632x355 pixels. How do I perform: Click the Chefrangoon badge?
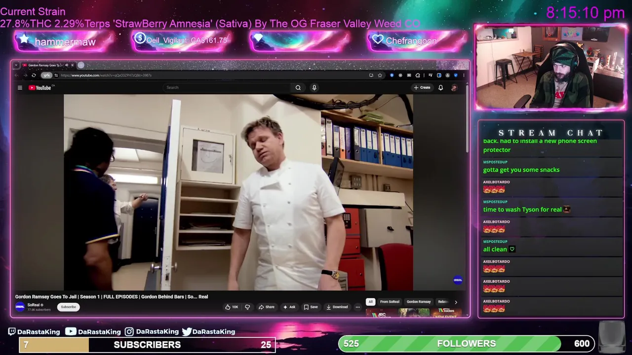pos(417,41)
